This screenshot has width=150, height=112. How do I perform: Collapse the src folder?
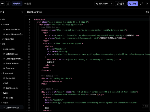pyautogui.click(x=1, y=44)
